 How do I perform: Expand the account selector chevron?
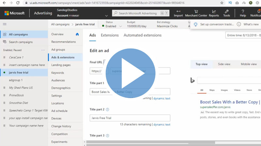coord(107,16)
